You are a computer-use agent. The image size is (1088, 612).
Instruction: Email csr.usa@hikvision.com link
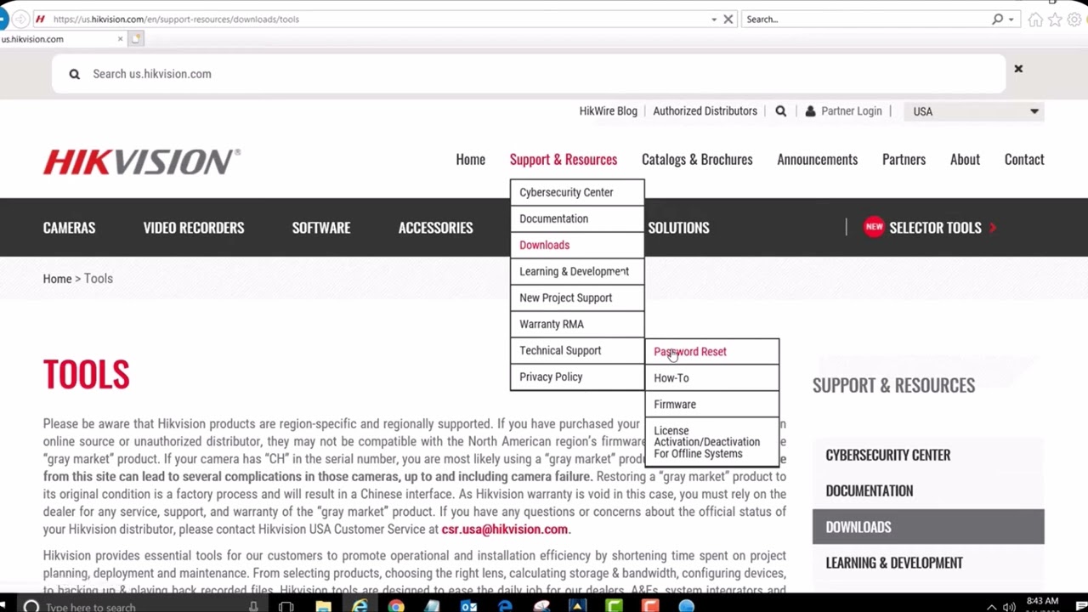(x=504, y=529)
